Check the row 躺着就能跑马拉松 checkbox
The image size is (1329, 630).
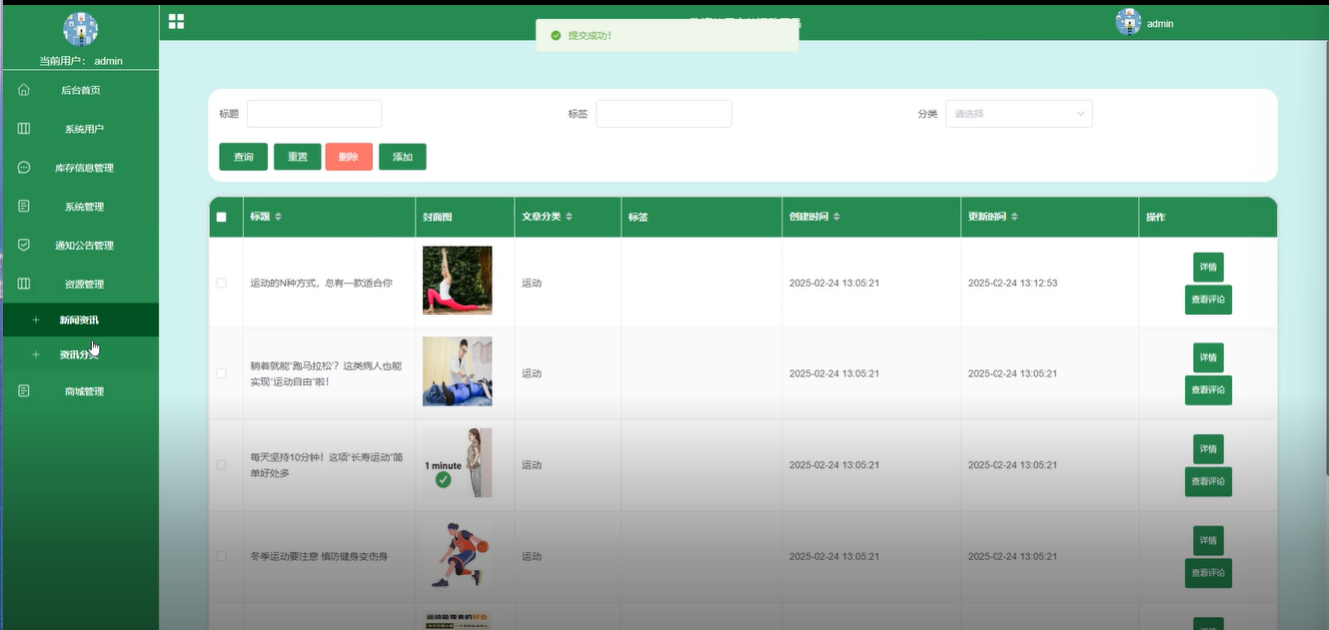(x=222, y=373)
